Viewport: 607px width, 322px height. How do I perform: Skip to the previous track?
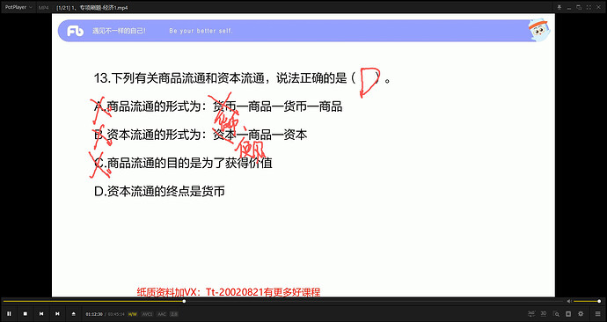coord(41,314)
